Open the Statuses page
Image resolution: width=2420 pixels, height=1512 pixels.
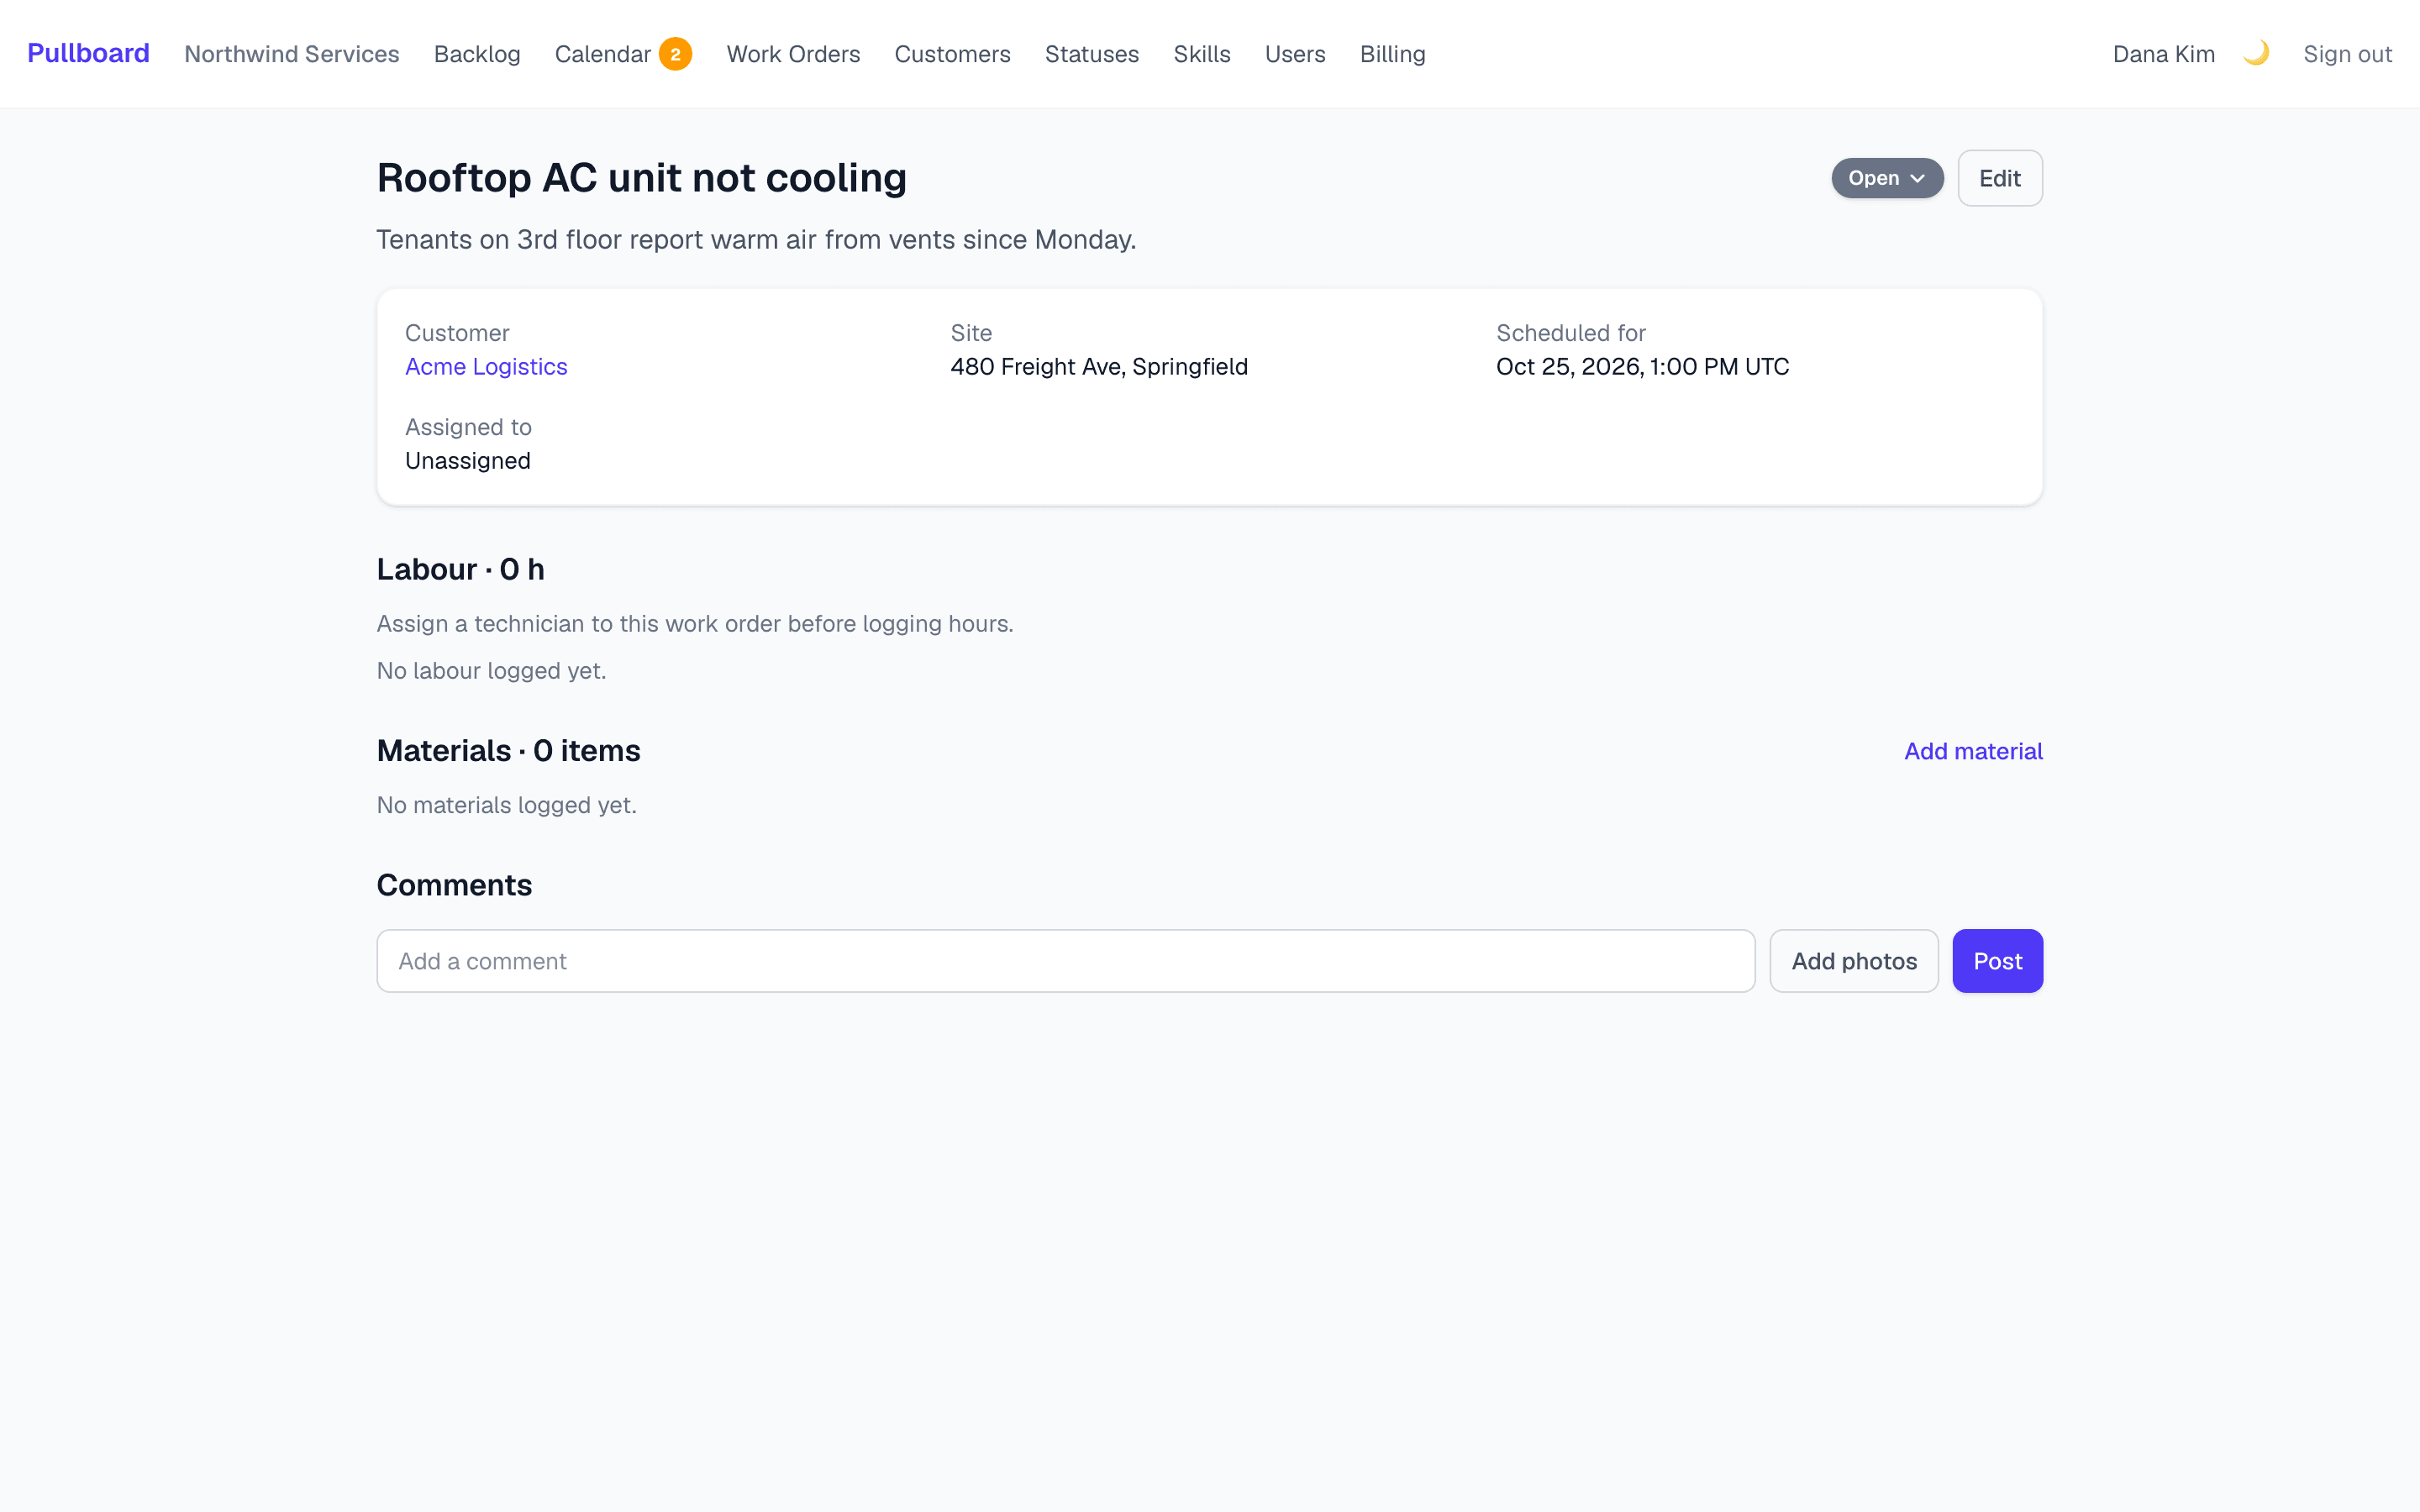pyautogui.click(x=1092, y=54)
